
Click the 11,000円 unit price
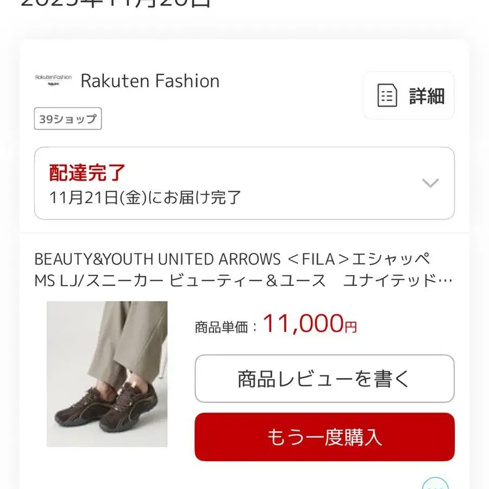tap(310, 324)
